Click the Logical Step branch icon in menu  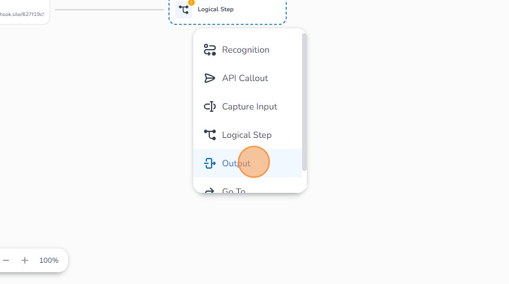(x=209, y=135)
